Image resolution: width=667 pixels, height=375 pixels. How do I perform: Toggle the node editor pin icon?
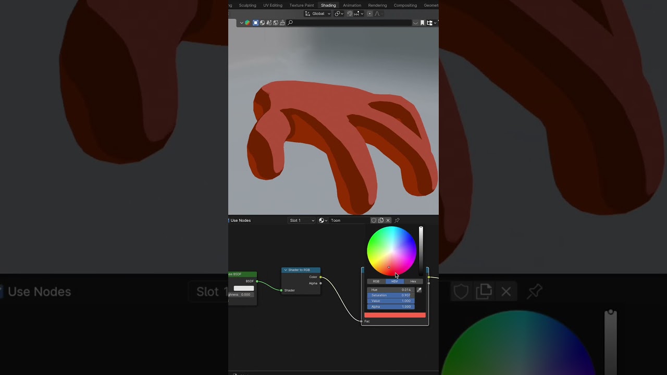[397, 220]
